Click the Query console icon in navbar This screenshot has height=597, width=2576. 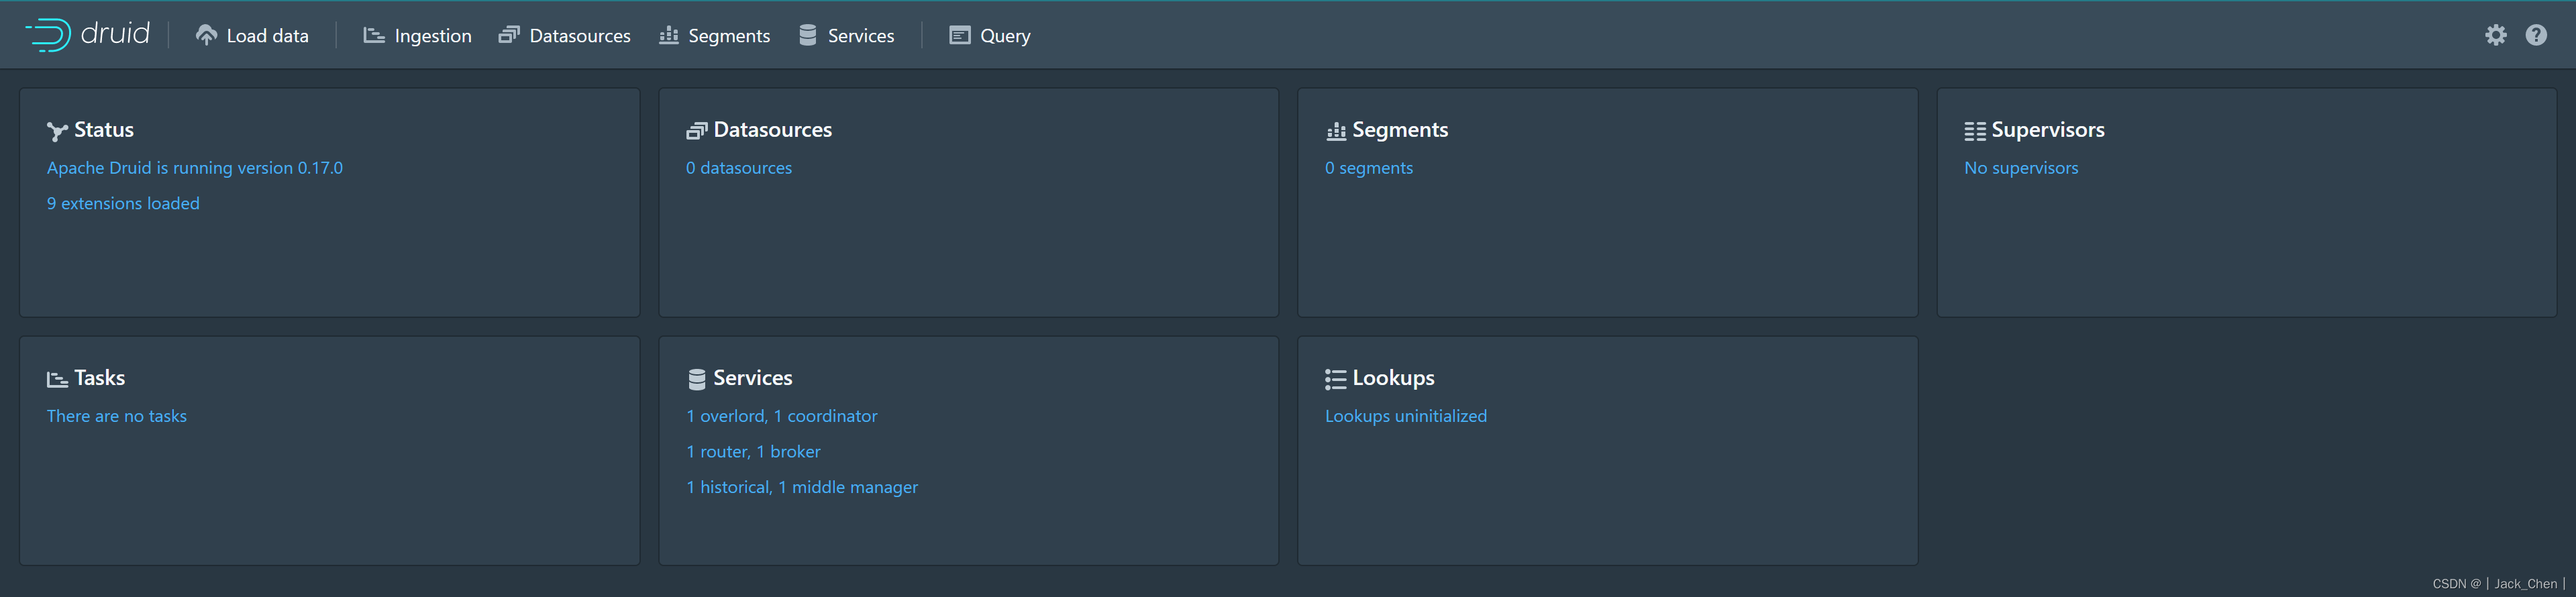(960, 35)
